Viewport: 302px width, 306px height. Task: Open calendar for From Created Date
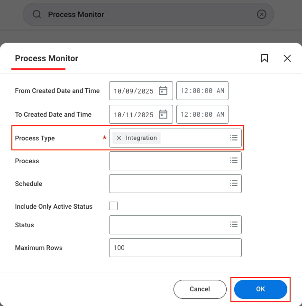(x=163, y=91)
